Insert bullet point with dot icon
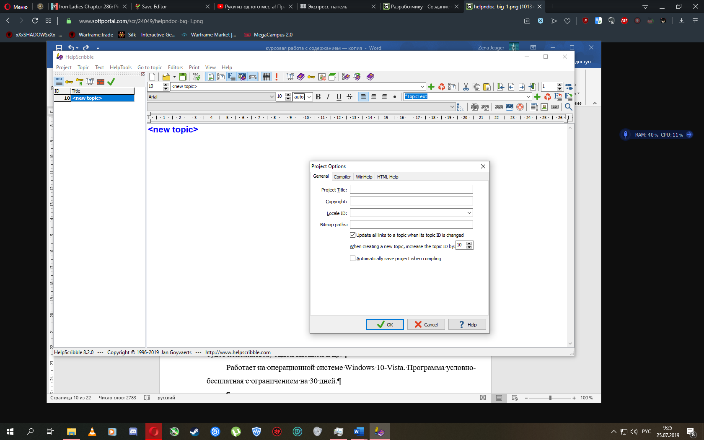 tap(394, 97)
